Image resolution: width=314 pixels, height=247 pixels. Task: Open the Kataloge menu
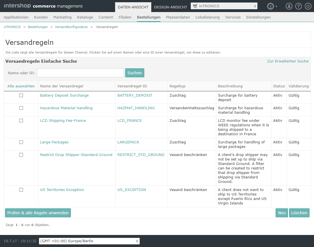click(x=85, y=17)
